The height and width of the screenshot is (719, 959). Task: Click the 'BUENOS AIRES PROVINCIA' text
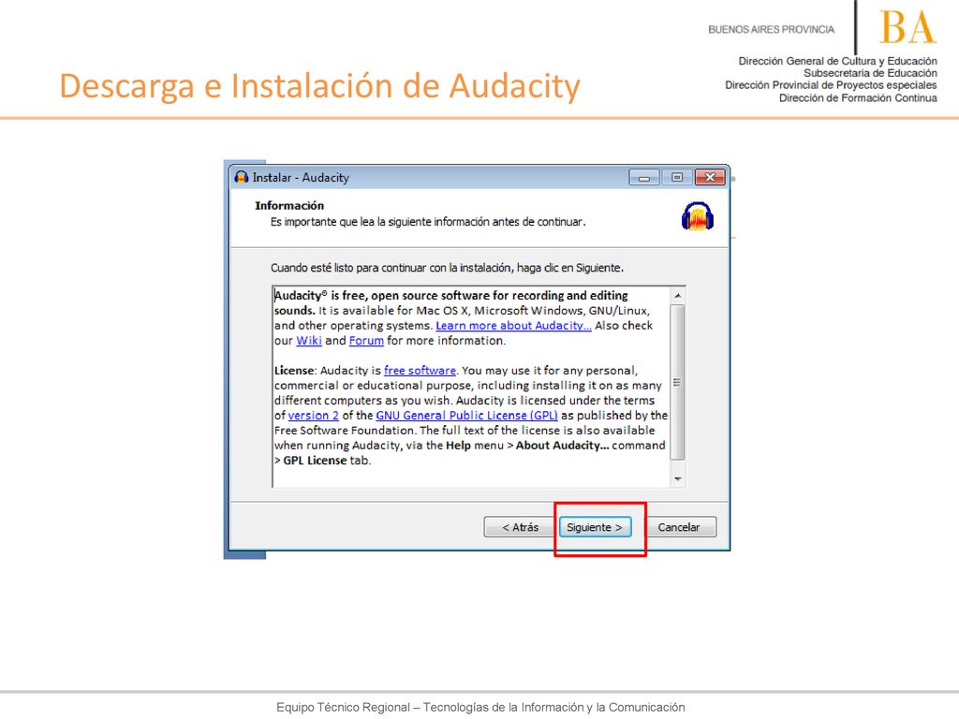(x=772, y=29)
